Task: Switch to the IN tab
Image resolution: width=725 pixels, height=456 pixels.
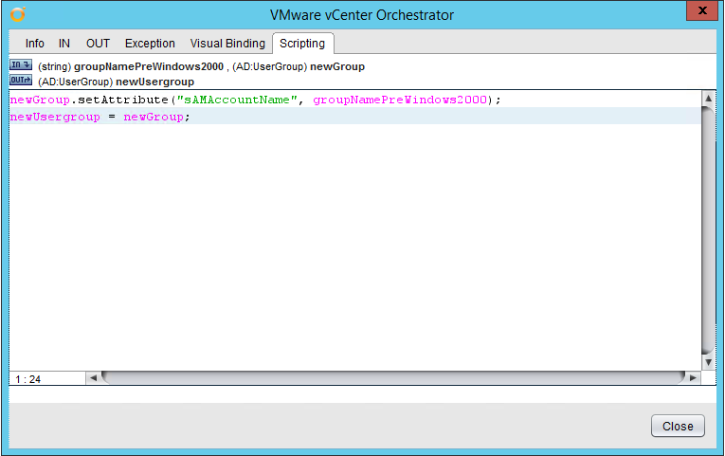Action: tap(64, 44)
